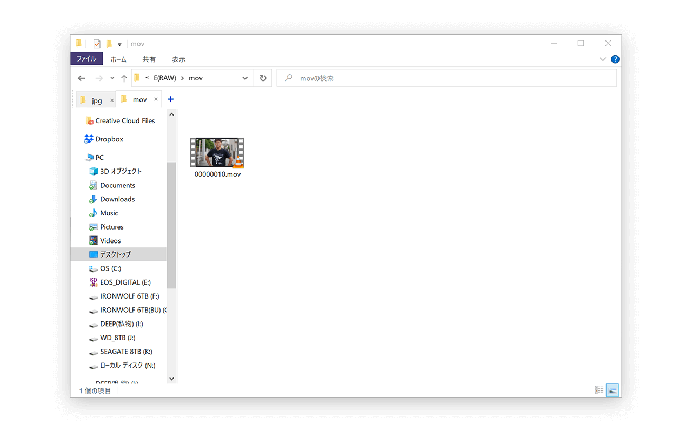Click the 1 個の項目 status text

click(95, 390)
